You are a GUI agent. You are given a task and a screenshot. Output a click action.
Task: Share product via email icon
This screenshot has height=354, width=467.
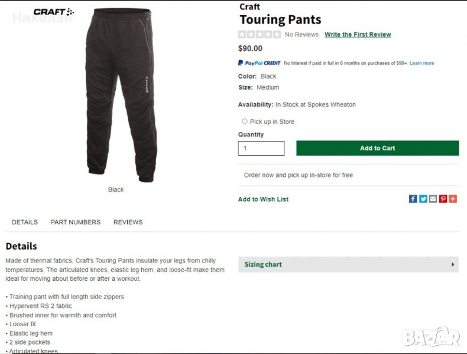433,199
